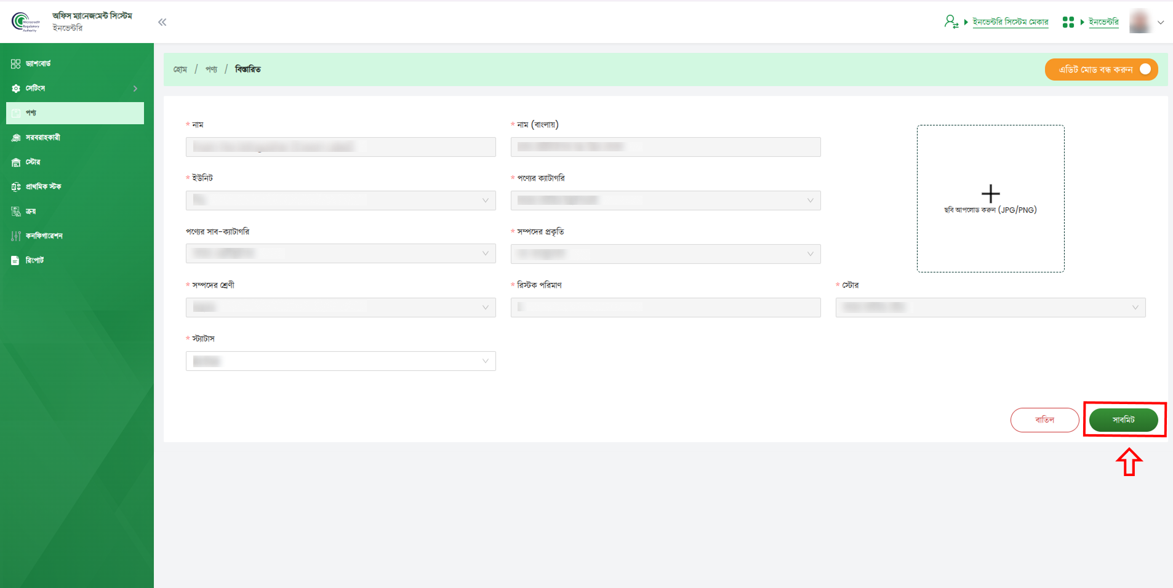
Task: Open the product category dropdown
Action: pos(665,201)
